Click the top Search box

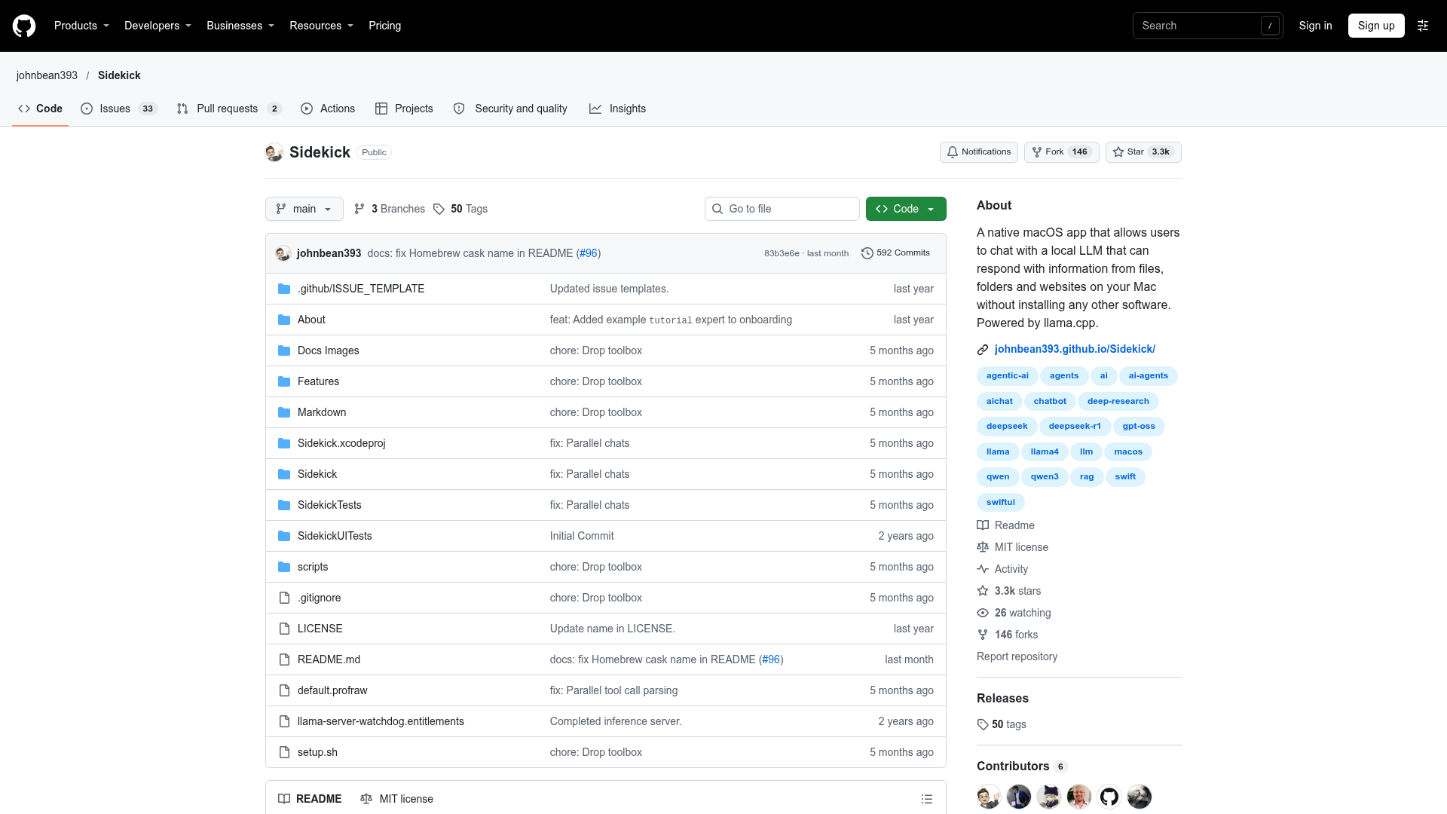click(x=1207, y=26)
